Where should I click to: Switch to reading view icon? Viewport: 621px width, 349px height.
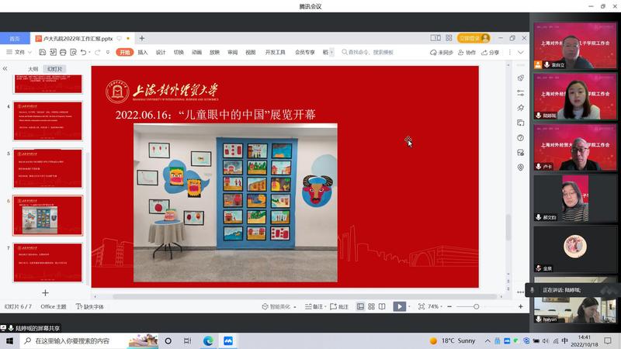pyautogui.click(x=382, y=306)
